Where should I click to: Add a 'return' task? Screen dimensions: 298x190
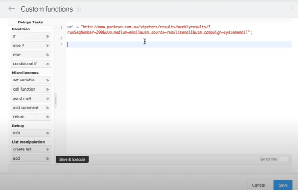click(31, 117)
